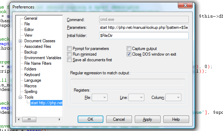Image resolution: width=223 pixels, height=131 pixels.
Task: Select Tools category label
Action: (29, 97)
